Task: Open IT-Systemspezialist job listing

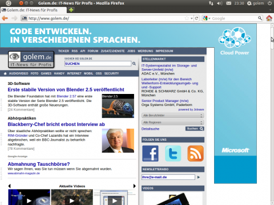Action: [x=169, y=68]
